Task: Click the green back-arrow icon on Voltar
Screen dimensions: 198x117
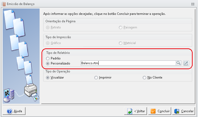Action: point(130,111)
